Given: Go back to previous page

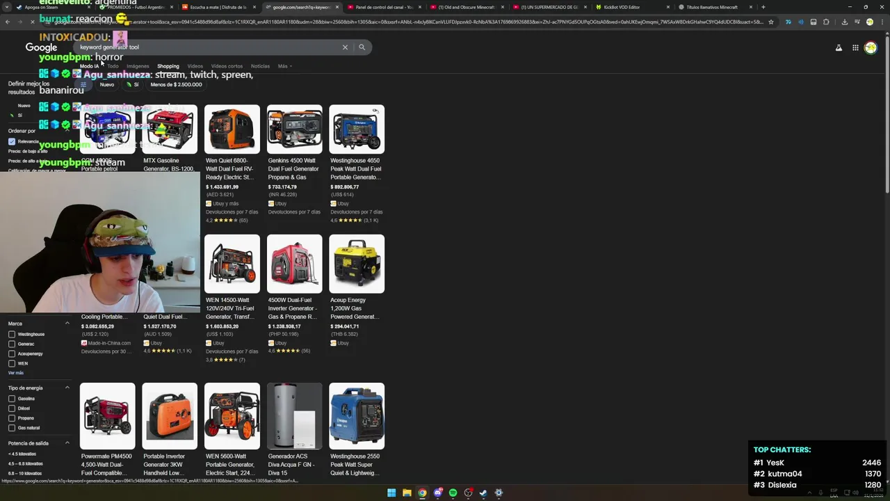Looking at the screenshot, I should tap(7, 22).
